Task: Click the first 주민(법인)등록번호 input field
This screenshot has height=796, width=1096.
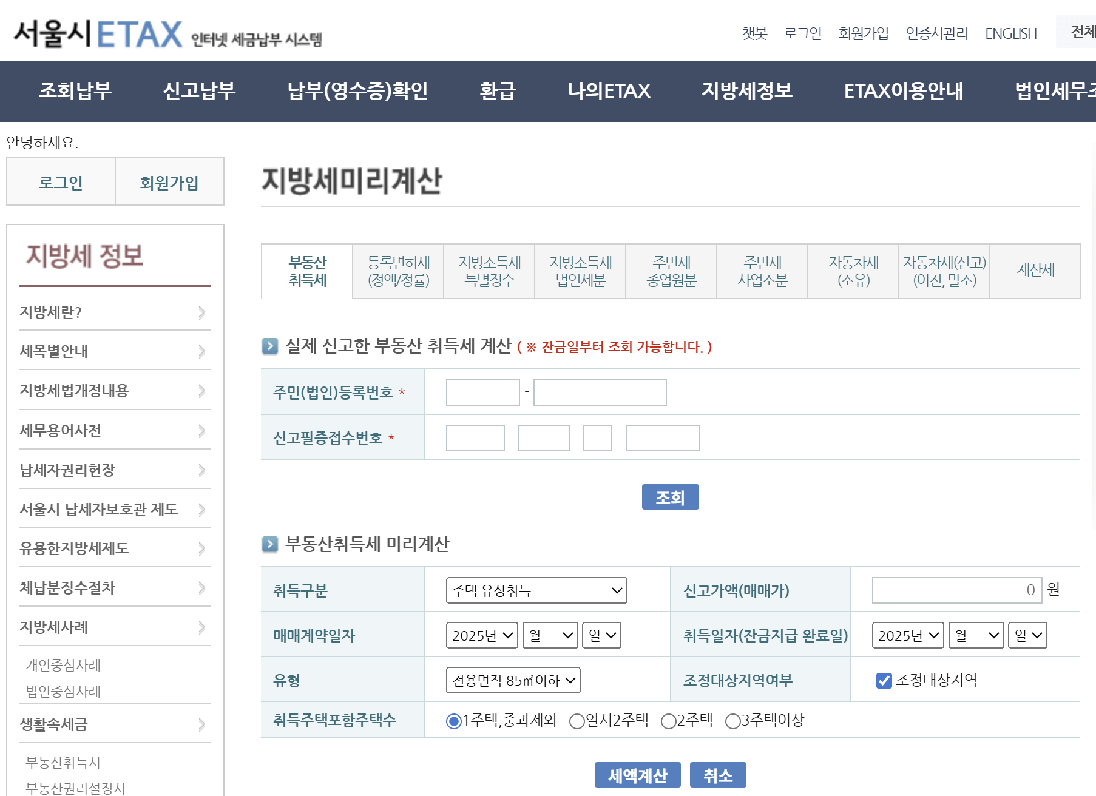Action: [x=483, y=393]
